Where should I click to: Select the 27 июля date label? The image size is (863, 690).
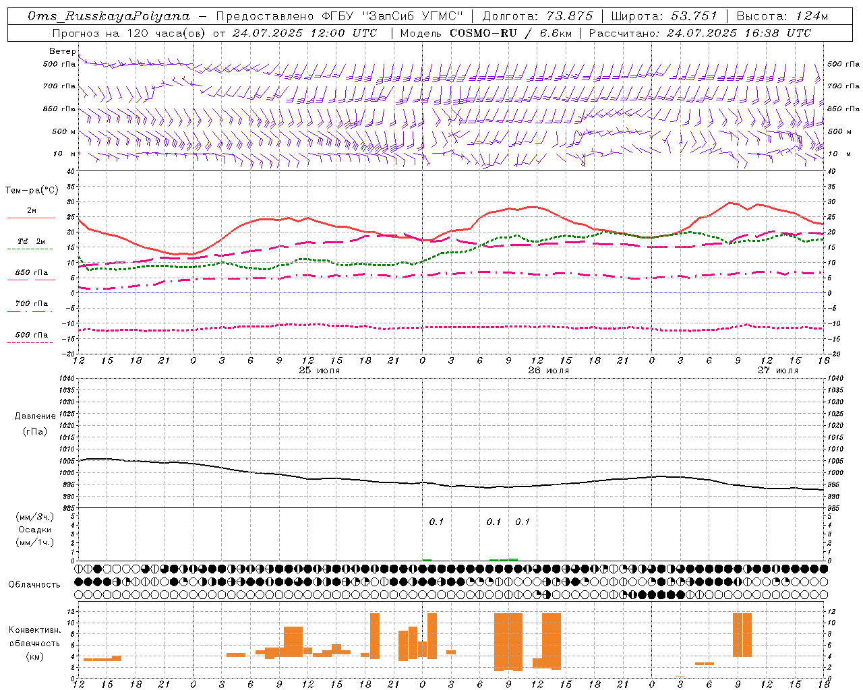(x=778, y=371)
